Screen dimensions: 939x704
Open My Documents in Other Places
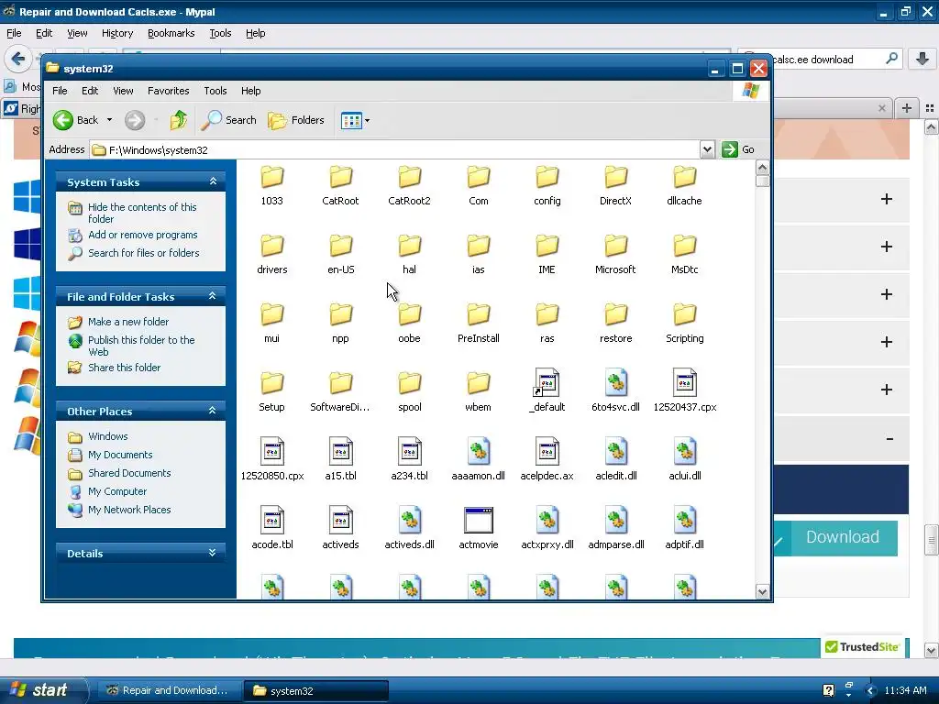point(120,455)
